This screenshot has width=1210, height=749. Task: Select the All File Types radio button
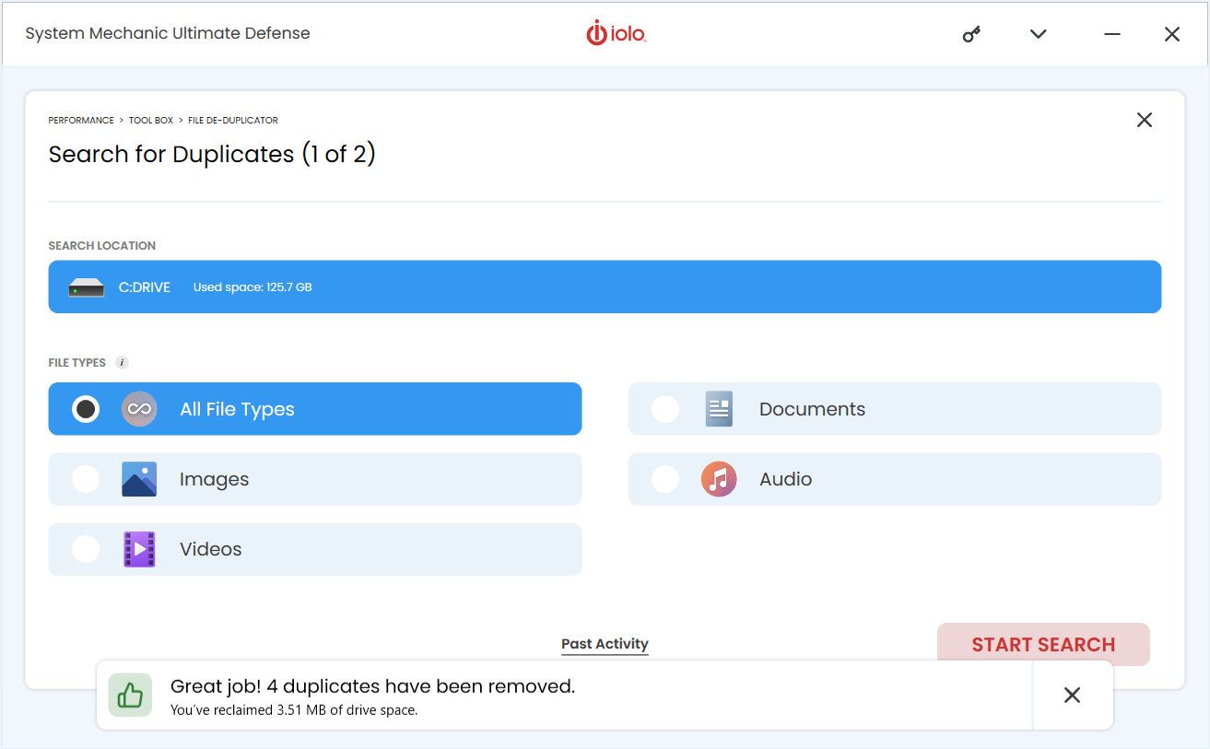86,409
